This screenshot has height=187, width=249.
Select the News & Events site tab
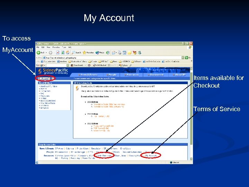[87, 75]
